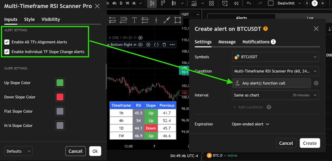The height and width of the screenshot is (161, 332).
Task: Expand the Open-ended alert expiration menu
Action: pos(250,124)
